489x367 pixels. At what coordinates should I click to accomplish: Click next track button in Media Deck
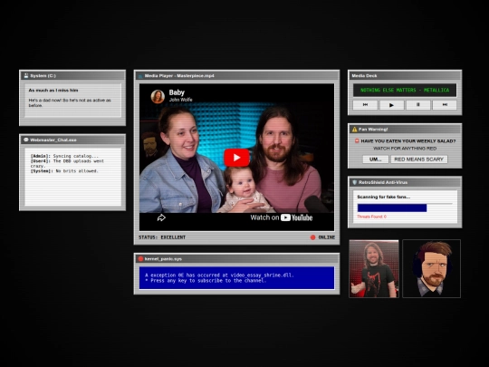(x=445, y=105)
